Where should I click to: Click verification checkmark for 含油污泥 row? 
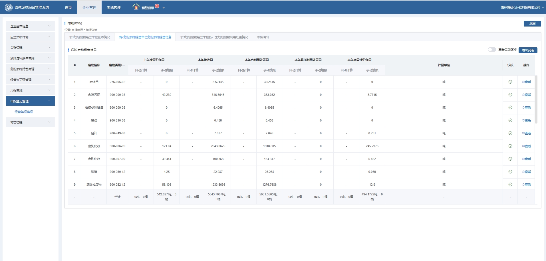click(x=510, y=95)
